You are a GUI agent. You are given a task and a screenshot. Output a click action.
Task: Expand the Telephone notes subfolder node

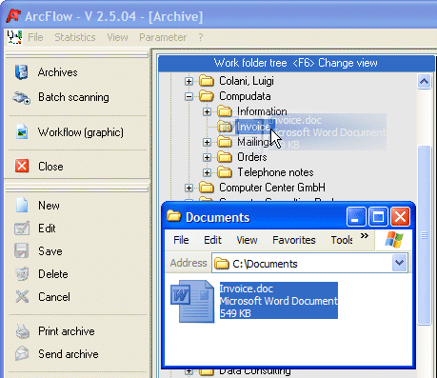[x=207, y=172]
